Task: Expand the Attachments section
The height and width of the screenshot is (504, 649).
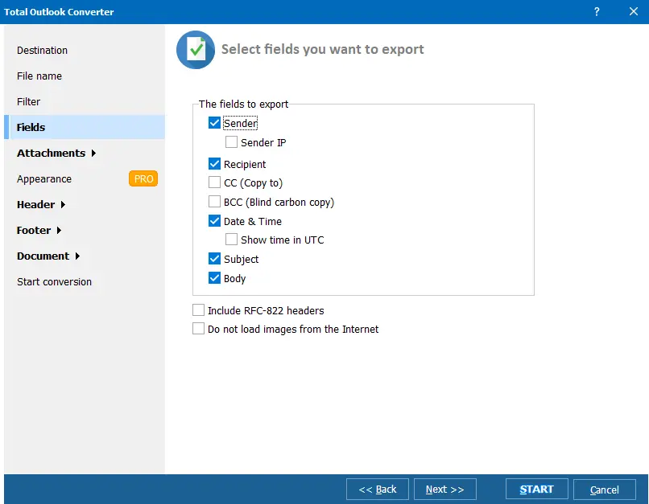Action: (x=51, y=153)
